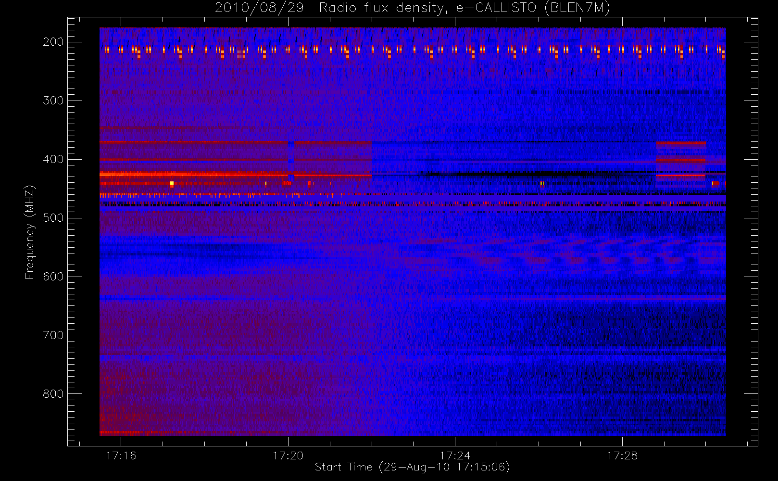
Task: Click the 800 frequency tick label
Action: point(53,394)
